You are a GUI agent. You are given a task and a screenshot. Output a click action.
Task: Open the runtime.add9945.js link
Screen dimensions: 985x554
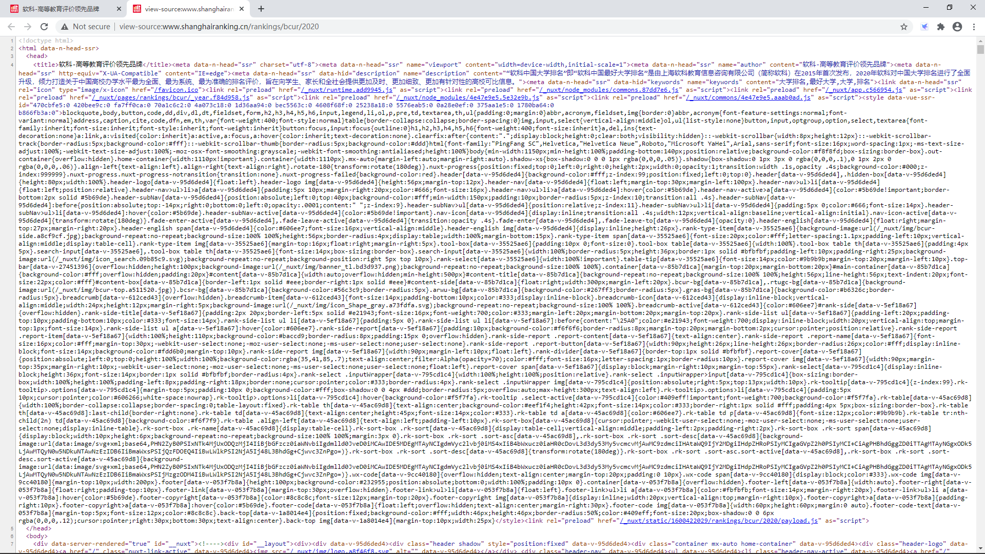pos(347,90)
